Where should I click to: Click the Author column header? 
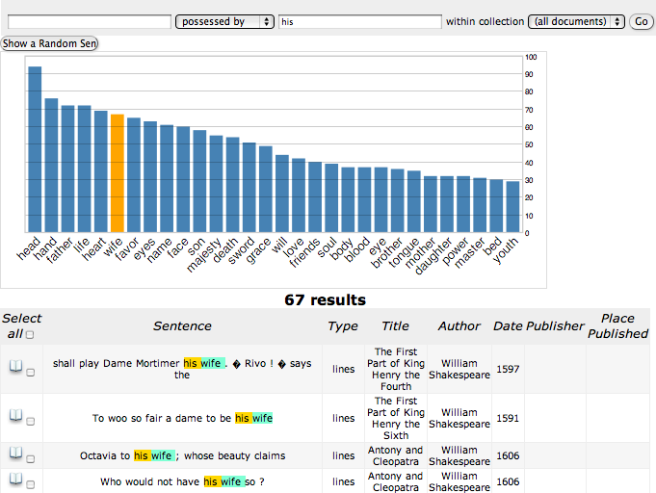tap(459, 326)
